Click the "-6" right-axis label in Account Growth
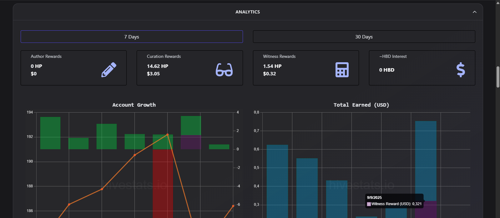 point(238,205)
